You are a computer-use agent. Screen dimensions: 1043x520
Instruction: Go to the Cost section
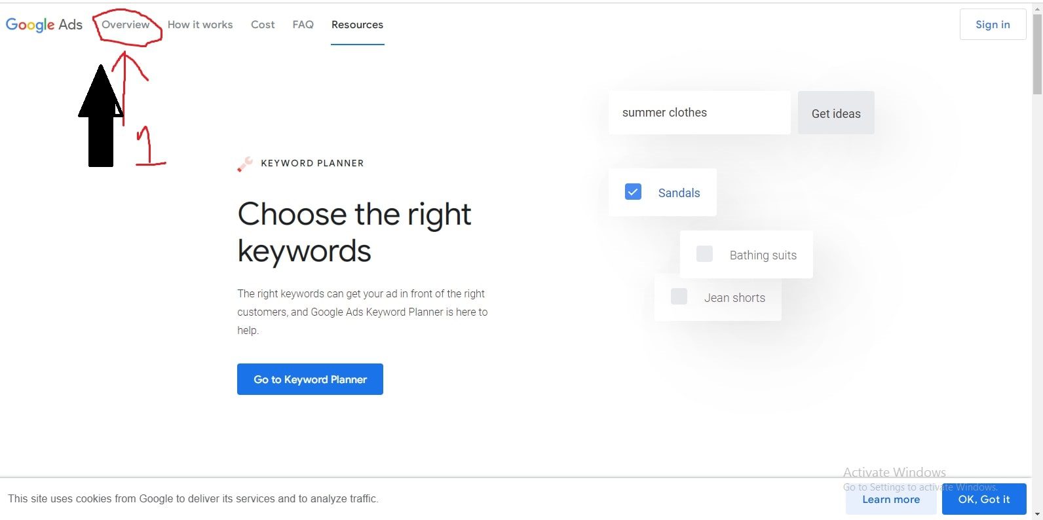point(263,24)
